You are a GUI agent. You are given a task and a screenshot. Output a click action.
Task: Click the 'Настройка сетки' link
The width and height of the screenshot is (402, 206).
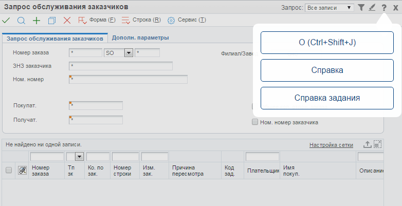coord(331,145)
